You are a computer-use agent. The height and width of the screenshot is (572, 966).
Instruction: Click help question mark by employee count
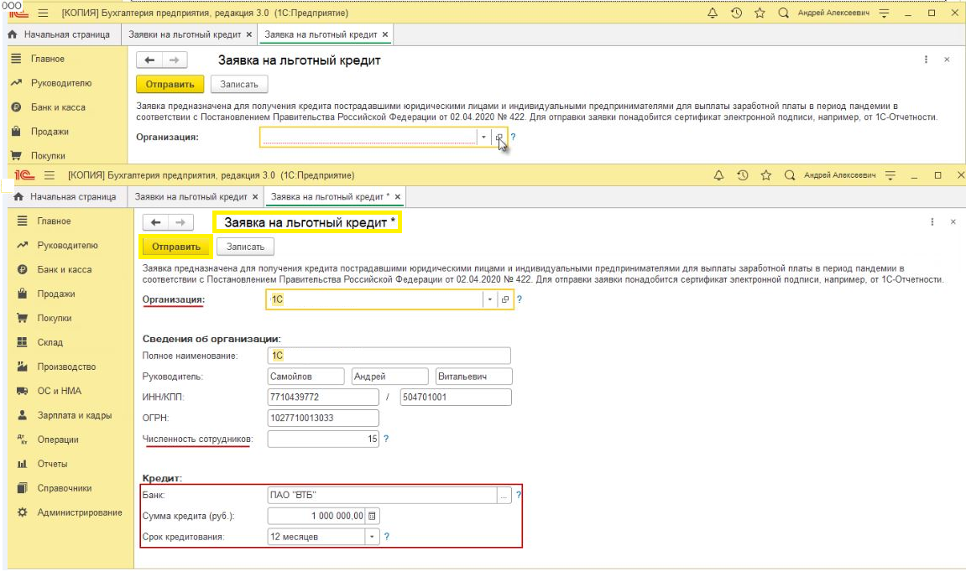386,439
